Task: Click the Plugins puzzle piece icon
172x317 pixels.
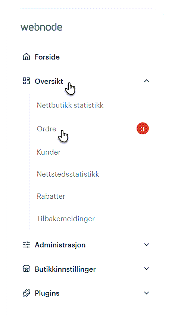Action: 26,293
